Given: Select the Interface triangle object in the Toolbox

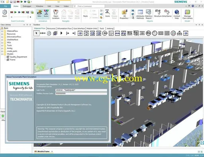Looking at the screenshot, I should (61, 33).
